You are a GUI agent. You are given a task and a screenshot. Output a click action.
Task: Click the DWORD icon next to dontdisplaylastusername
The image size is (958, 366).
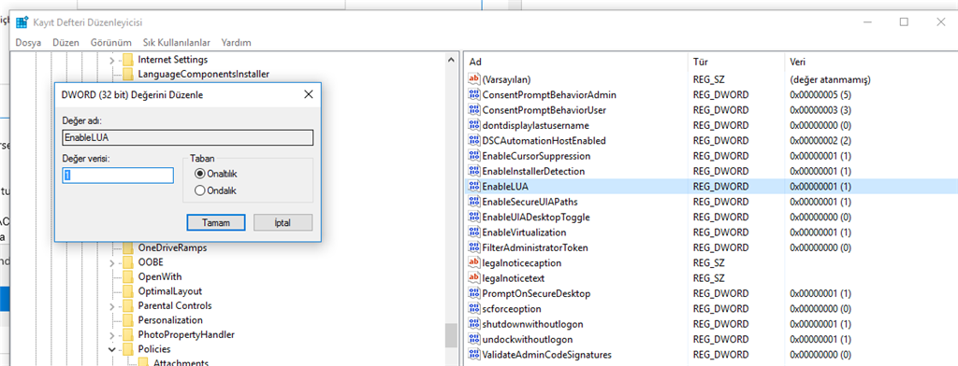click(474, 125)
